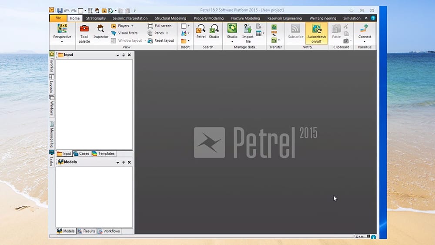
Task: Select the Input pane tab
Action: click(x=64, y=154)
